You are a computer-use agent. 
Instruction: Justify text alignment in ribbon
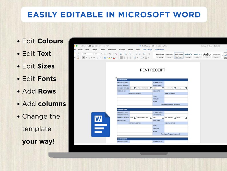click(130, 58)
